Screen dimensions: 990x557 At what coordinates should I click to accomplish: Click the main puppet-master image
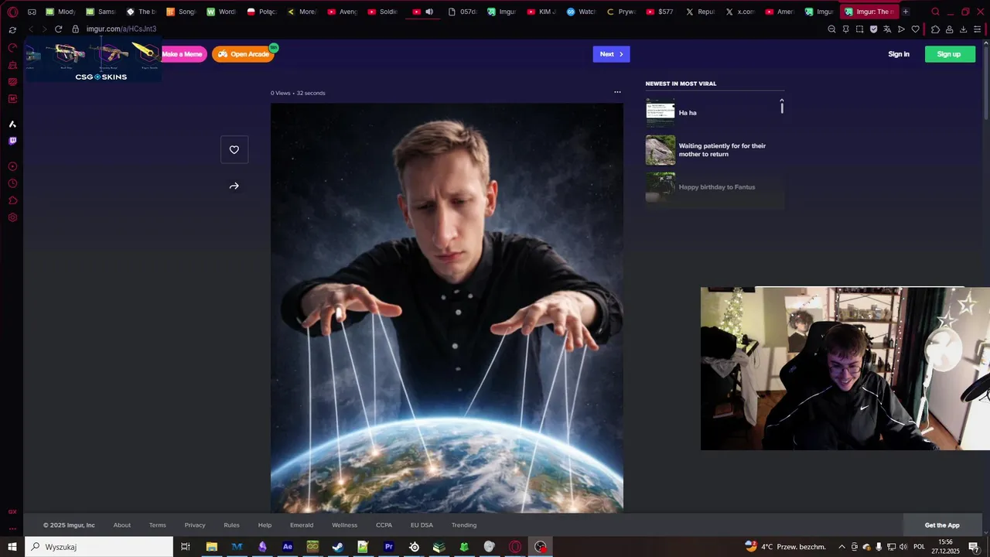coord(446,308)
